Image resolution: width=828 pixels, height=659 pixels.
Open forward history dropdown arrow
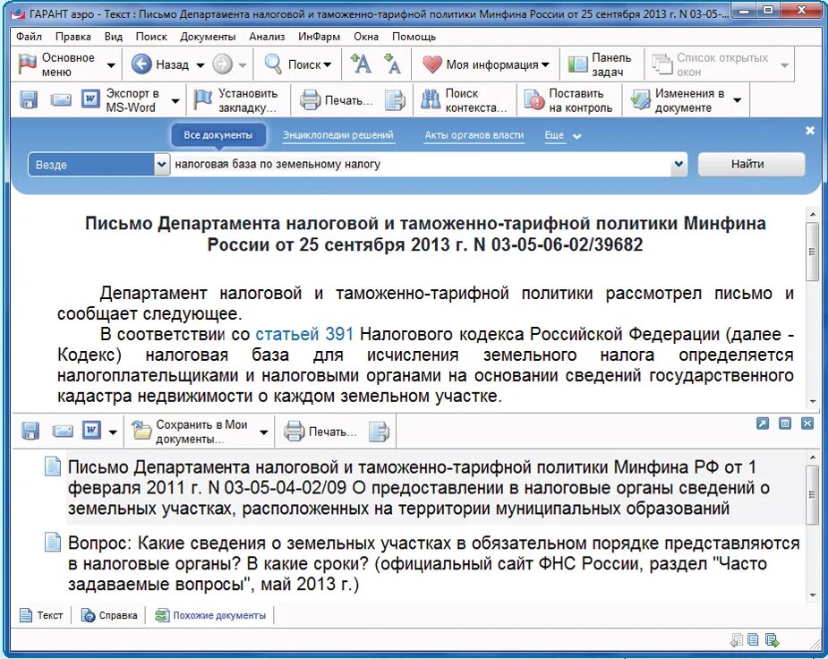tap(243, 65)
